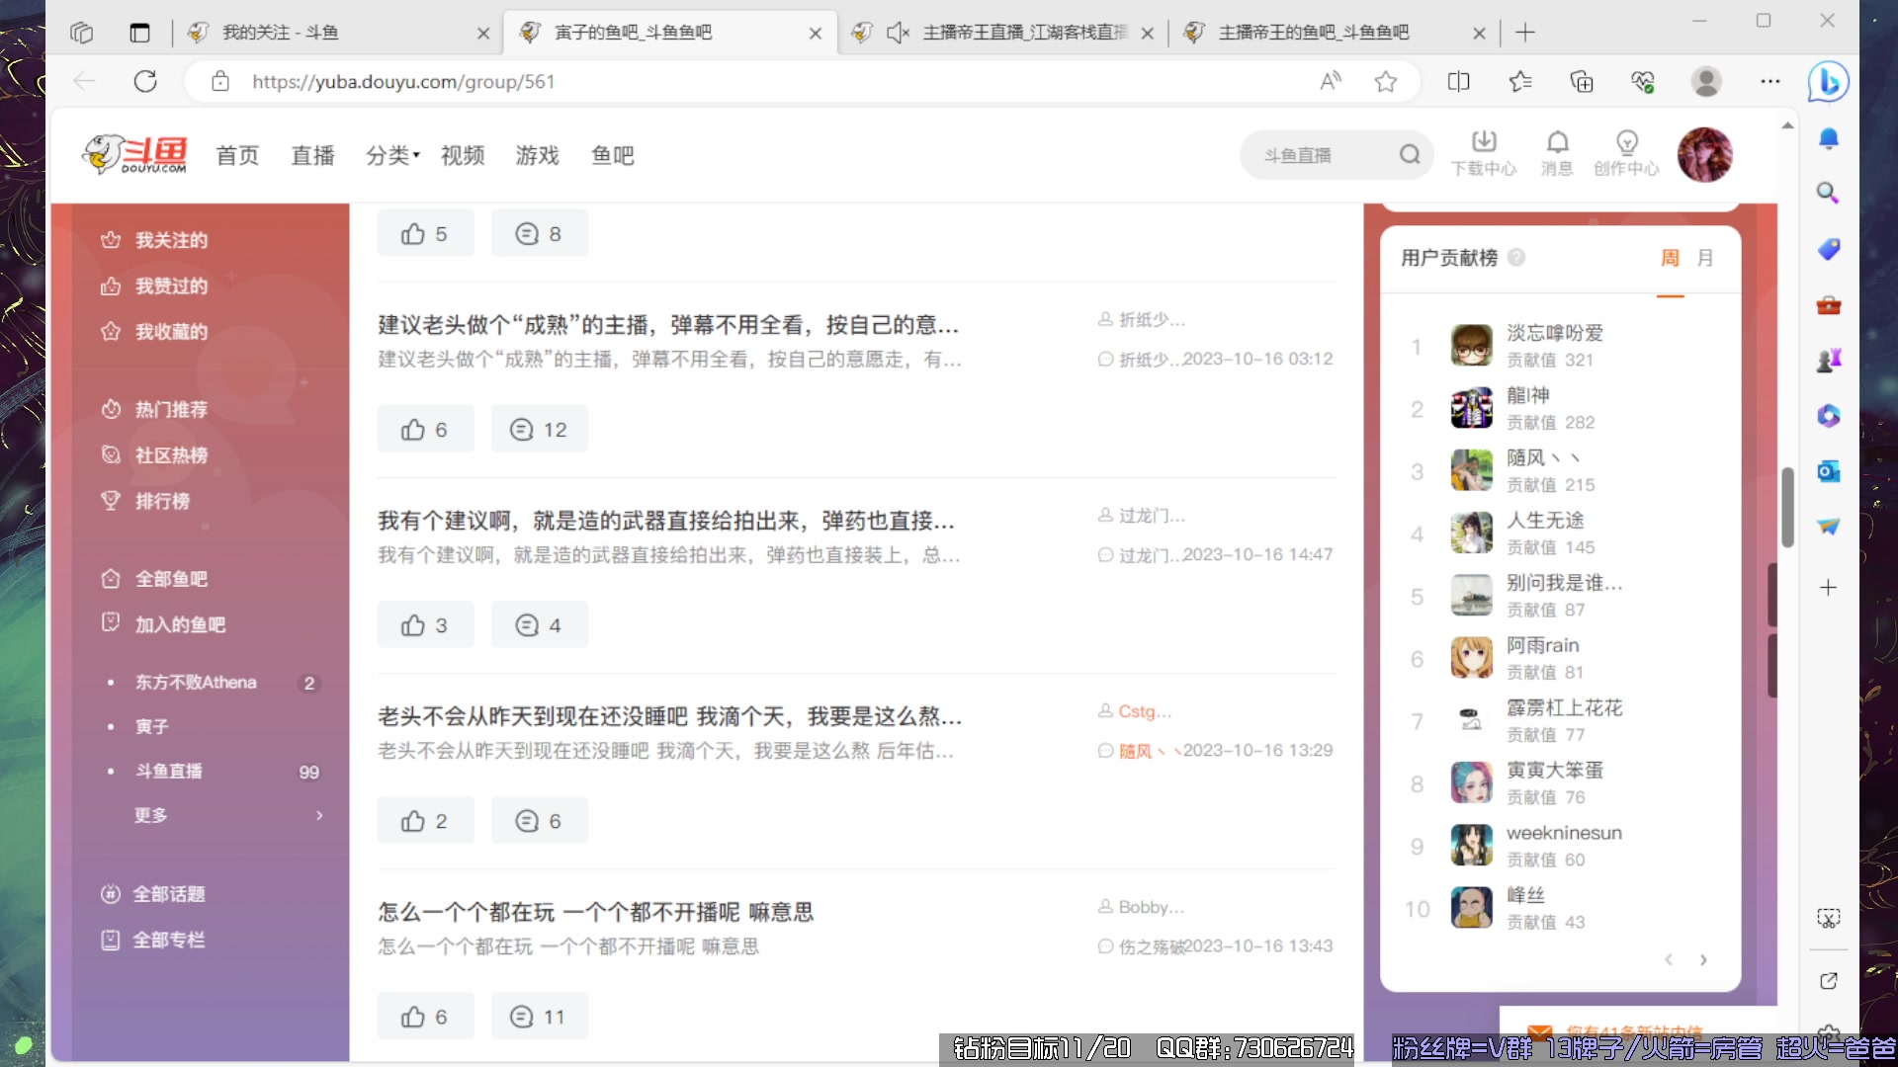Show next page of user contribution rankings
This screenshot has width=1898, height=1067.
pyautogui.click(x=1703, y=959)
